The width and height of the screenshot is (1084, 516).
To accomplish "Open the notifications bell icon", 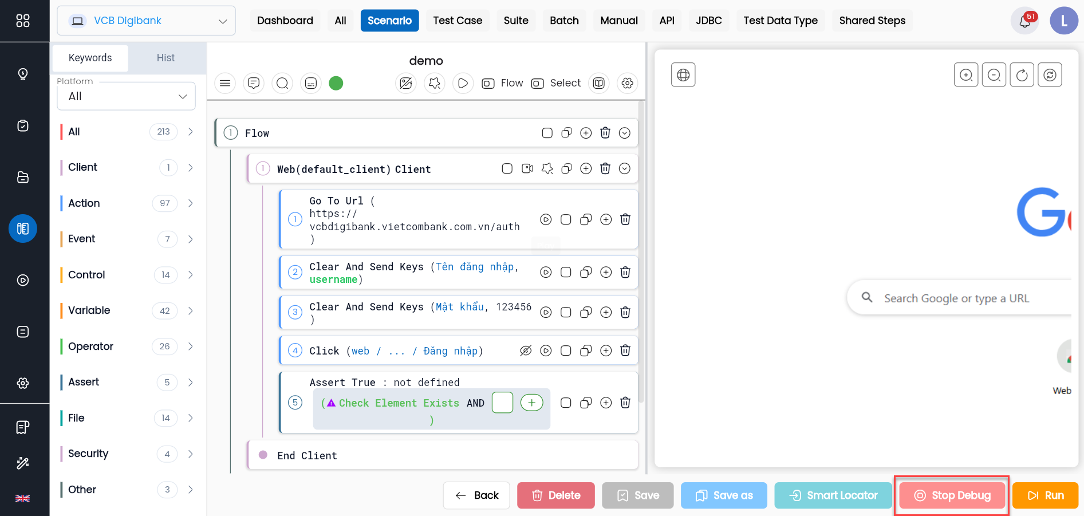I will coord(1024,21).
